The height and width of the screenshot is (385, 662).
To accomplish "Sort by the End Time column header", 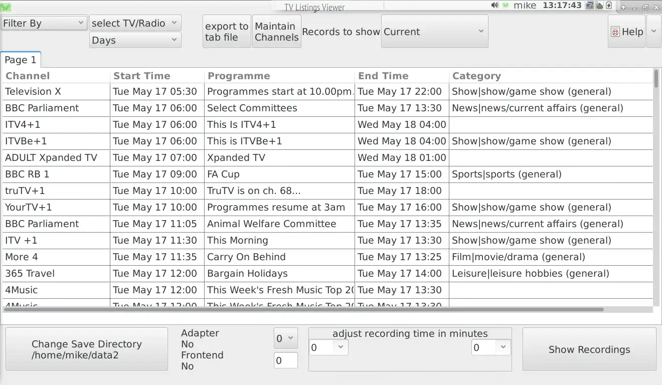I will click(402, 76).
